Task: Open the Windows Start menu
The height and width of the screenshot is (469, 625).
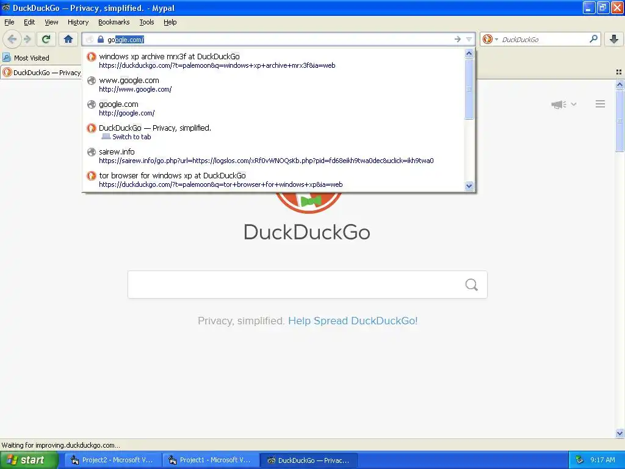Action: click(x=29, y=460)
